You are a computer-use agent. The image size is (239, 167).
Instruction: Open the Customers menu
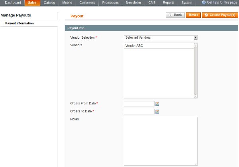point(87,3)
